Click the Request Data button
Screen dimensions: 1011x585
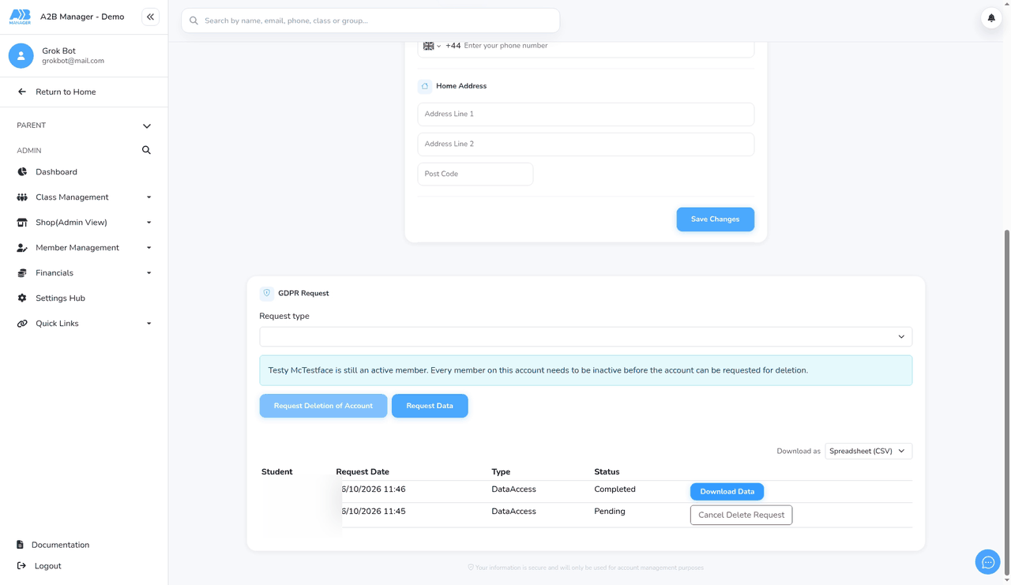[430, 406]
